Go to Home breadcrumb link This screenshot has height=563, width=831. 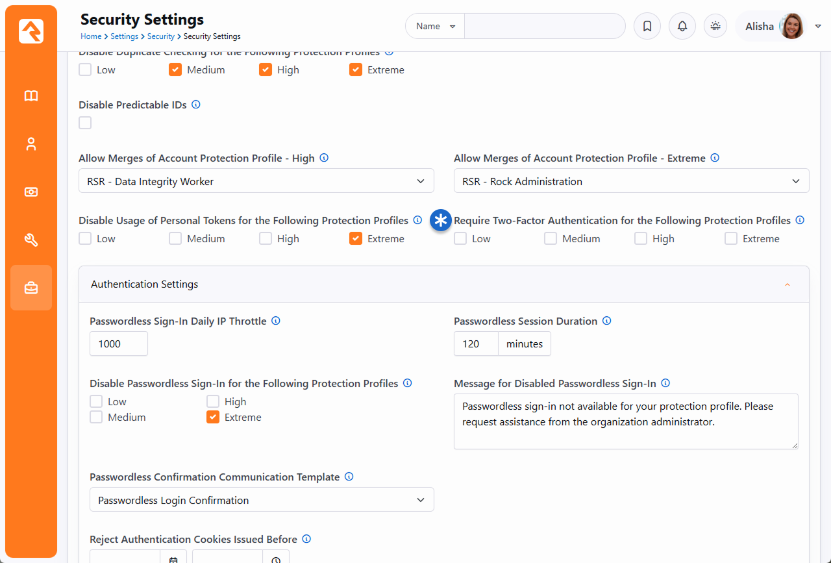coord(91,36)
